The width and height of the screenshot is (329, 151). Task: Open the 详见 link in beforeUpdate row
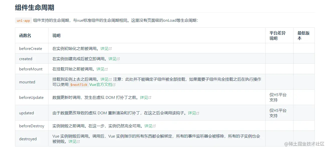[x=144, y=97]
